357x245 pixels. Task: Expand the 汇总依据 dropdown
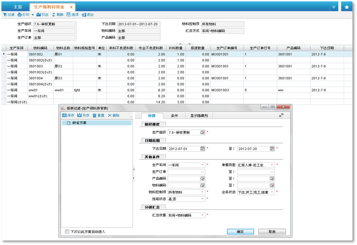(x=202, y=215)
